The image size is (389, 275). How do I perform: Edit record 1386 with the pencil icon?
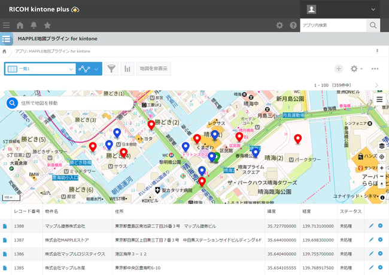click(371, 254)
